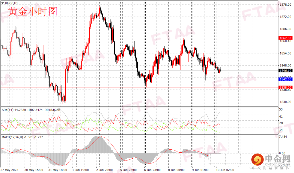Screen dimensions: 294x173
Task: Click the CNGOLD 中金网 logo icon
Action: click(x=258, y=160)
